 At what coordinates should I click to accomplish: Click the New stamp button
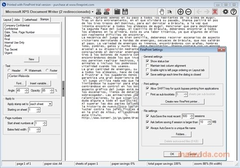pos(31,59)
